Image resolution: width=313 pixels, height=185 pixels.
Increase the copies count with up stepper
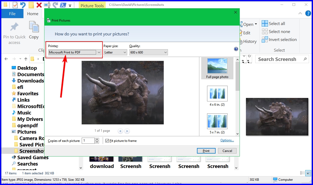tap(97, 139)
